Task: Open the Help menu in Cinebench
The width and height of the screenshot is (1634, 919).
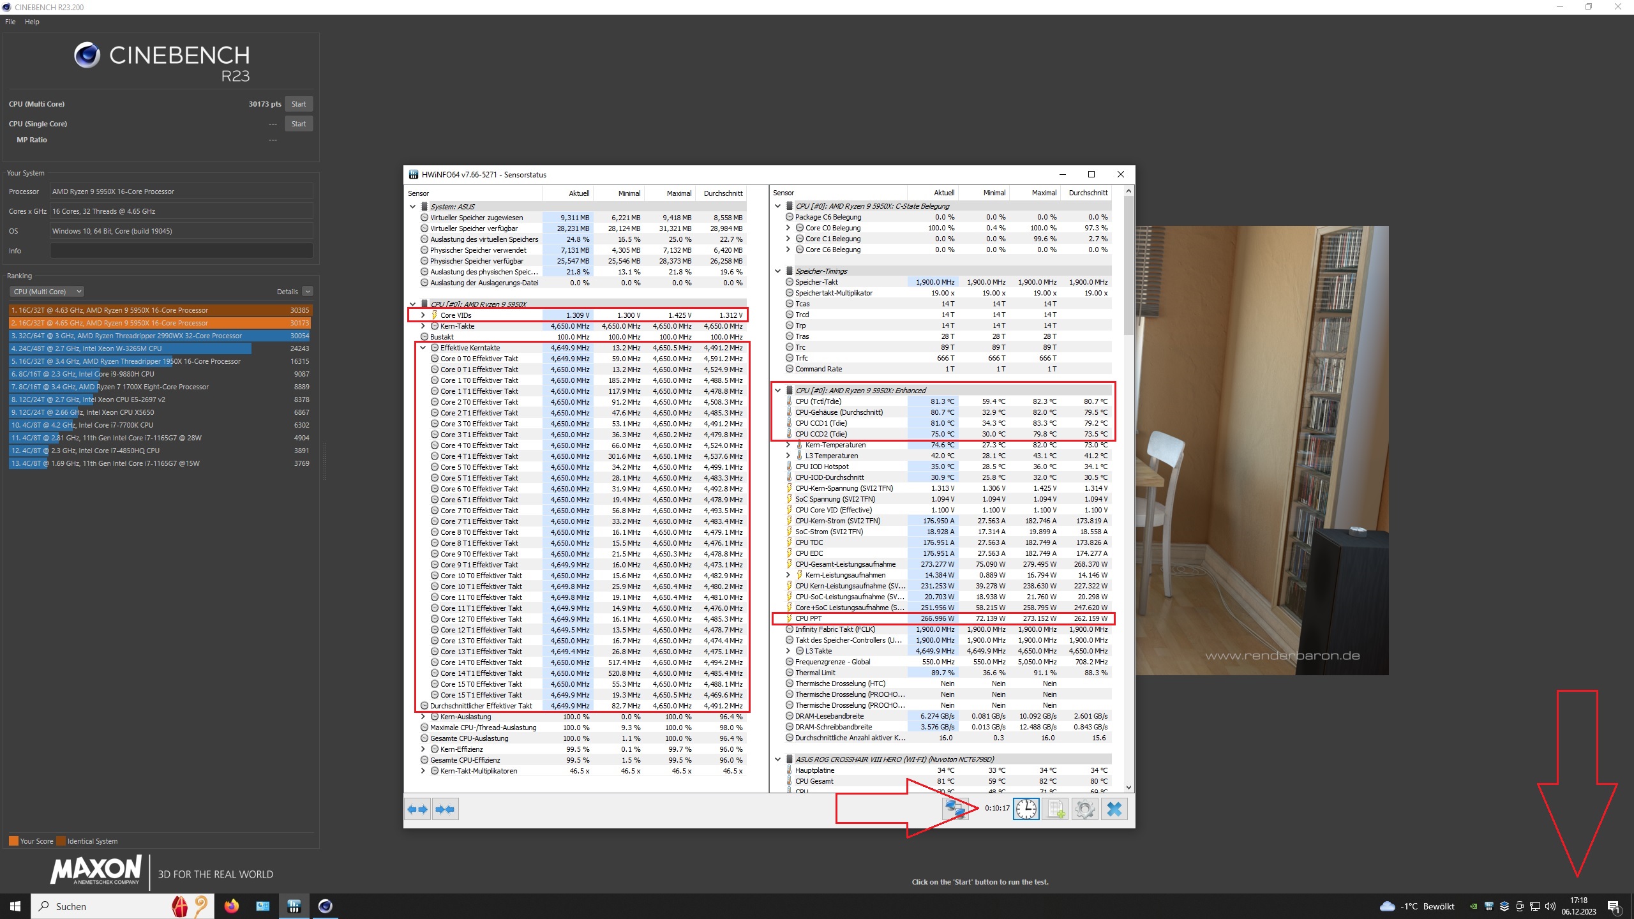Action: [32, 22]
